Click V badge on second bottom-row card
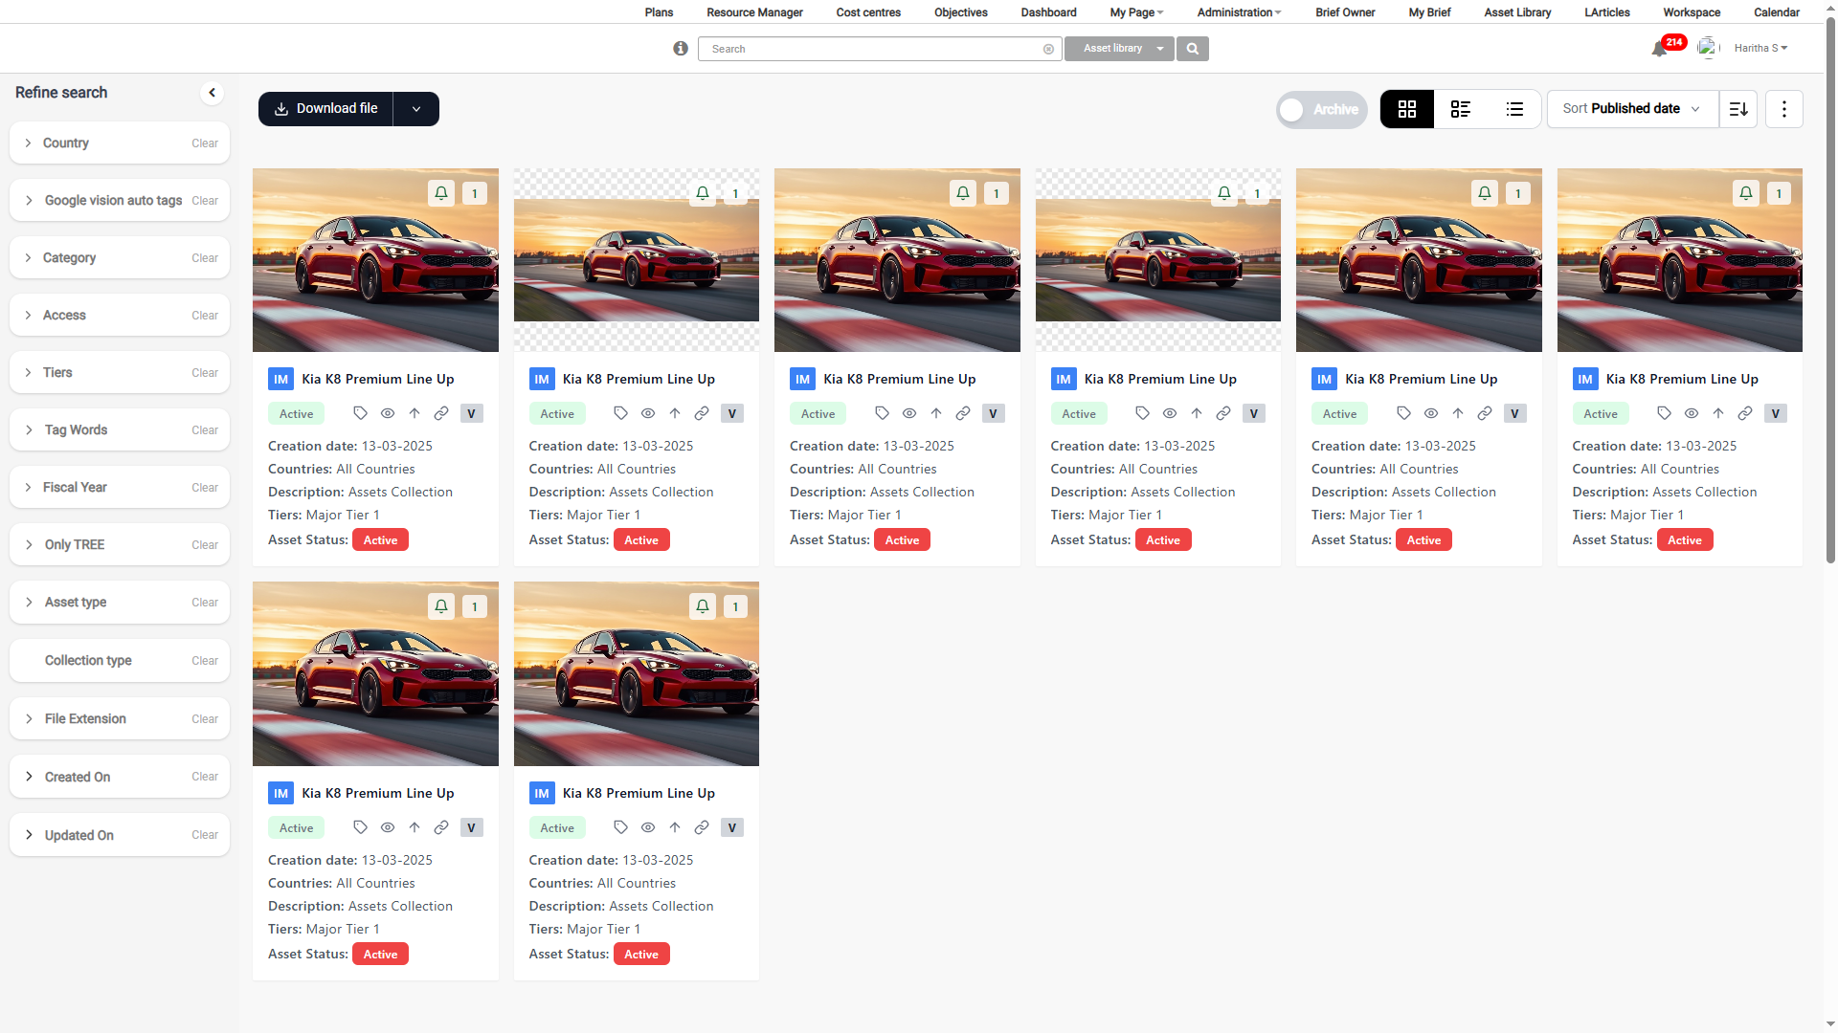The height and width of the screenshot is (1033, 1838). coord(732,827)
